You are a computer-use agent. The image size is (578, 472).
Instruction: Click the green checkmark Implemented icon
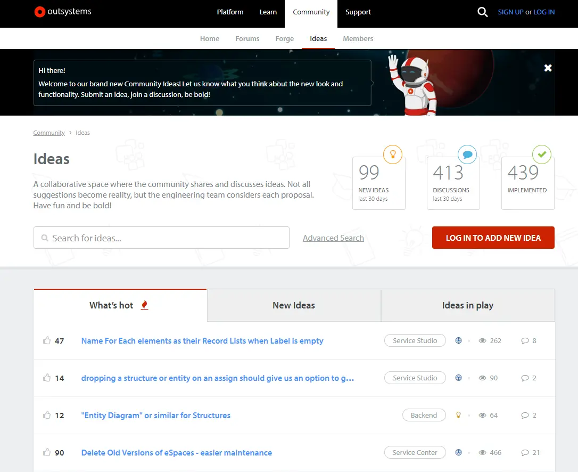pyautogui.click(x=542, y=154)
